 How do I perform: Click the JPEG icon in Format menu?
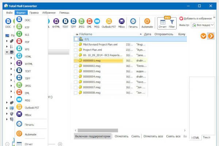(x=19, y=85)
